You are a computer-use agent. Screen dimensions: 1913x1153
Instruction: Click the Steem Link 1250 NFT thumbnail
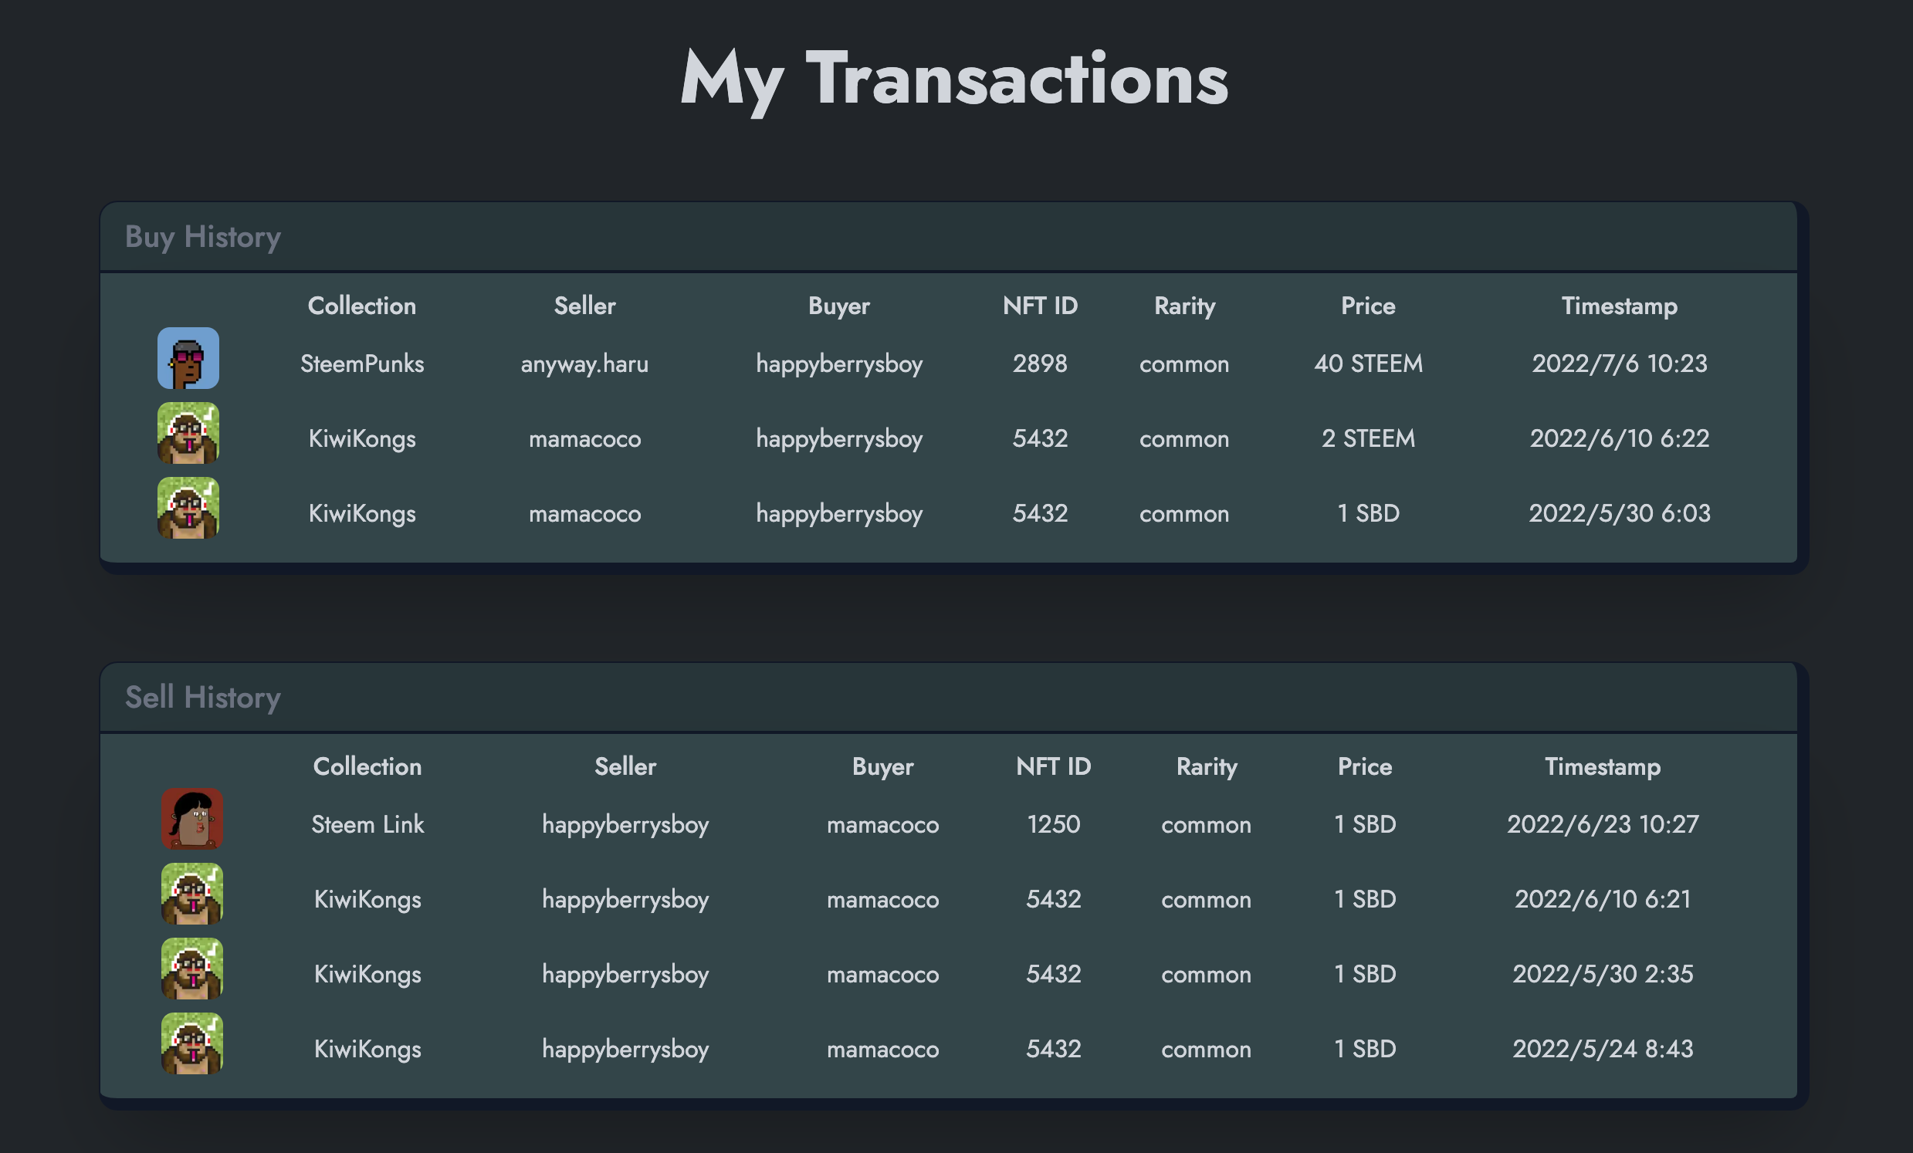(191, 820)
